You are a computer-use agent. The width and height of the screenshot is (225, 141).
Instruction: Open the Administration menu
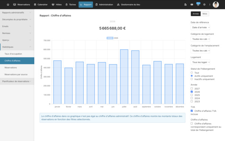[104, 4]
